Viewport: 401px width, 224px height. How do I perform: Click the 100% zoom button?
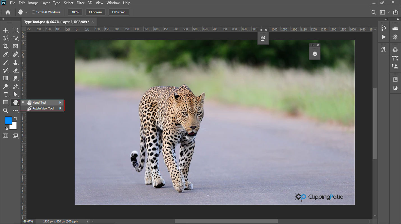coord(75,12)
